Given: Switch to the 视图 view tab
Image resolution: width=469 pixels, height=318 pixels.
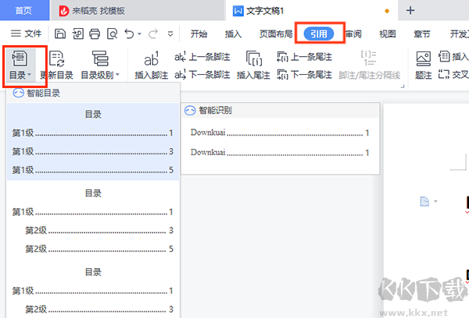Looking at the screenshot, I should pyautogui.click(x=388, y=34).
